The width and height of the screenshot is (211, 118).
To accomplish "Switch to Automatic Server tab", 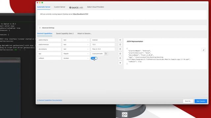I will click(44, 7).
